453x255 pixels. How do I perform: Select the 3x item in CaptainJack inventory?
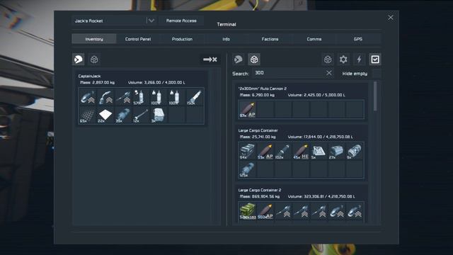(x=159, y=115)
